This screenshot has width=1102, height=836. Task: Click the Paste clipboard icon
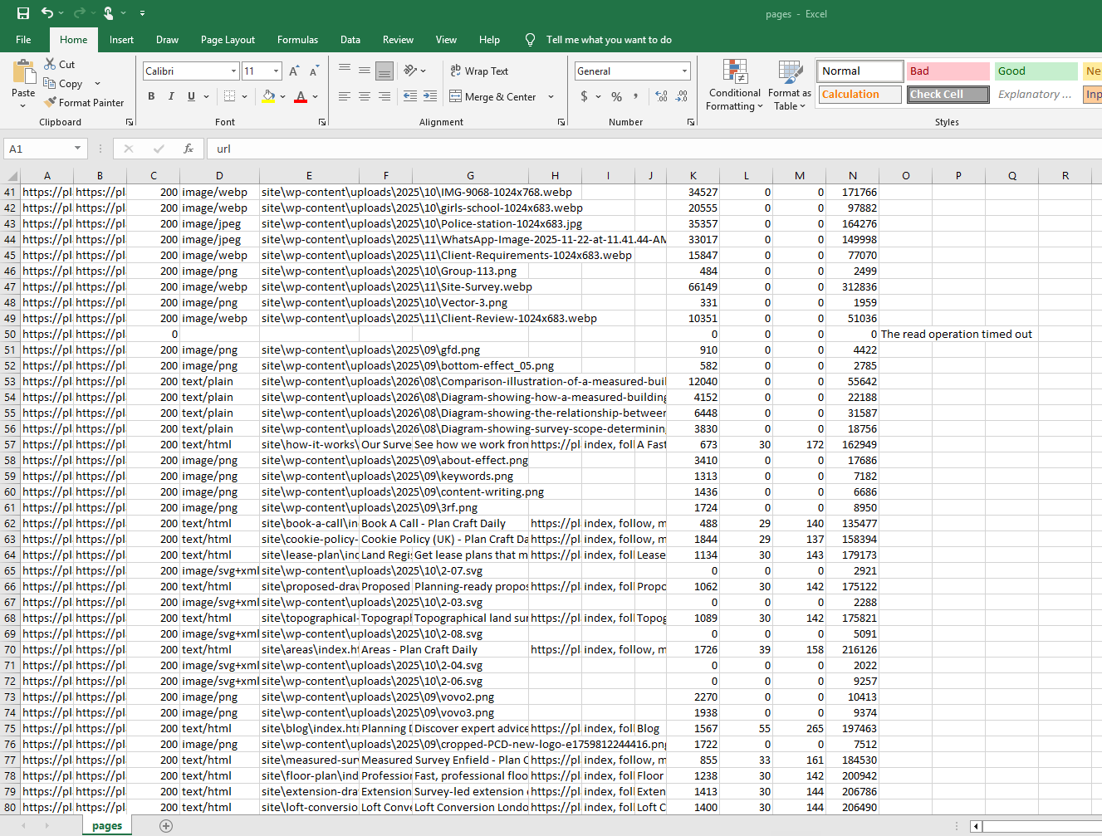click(x=23, y=71)
